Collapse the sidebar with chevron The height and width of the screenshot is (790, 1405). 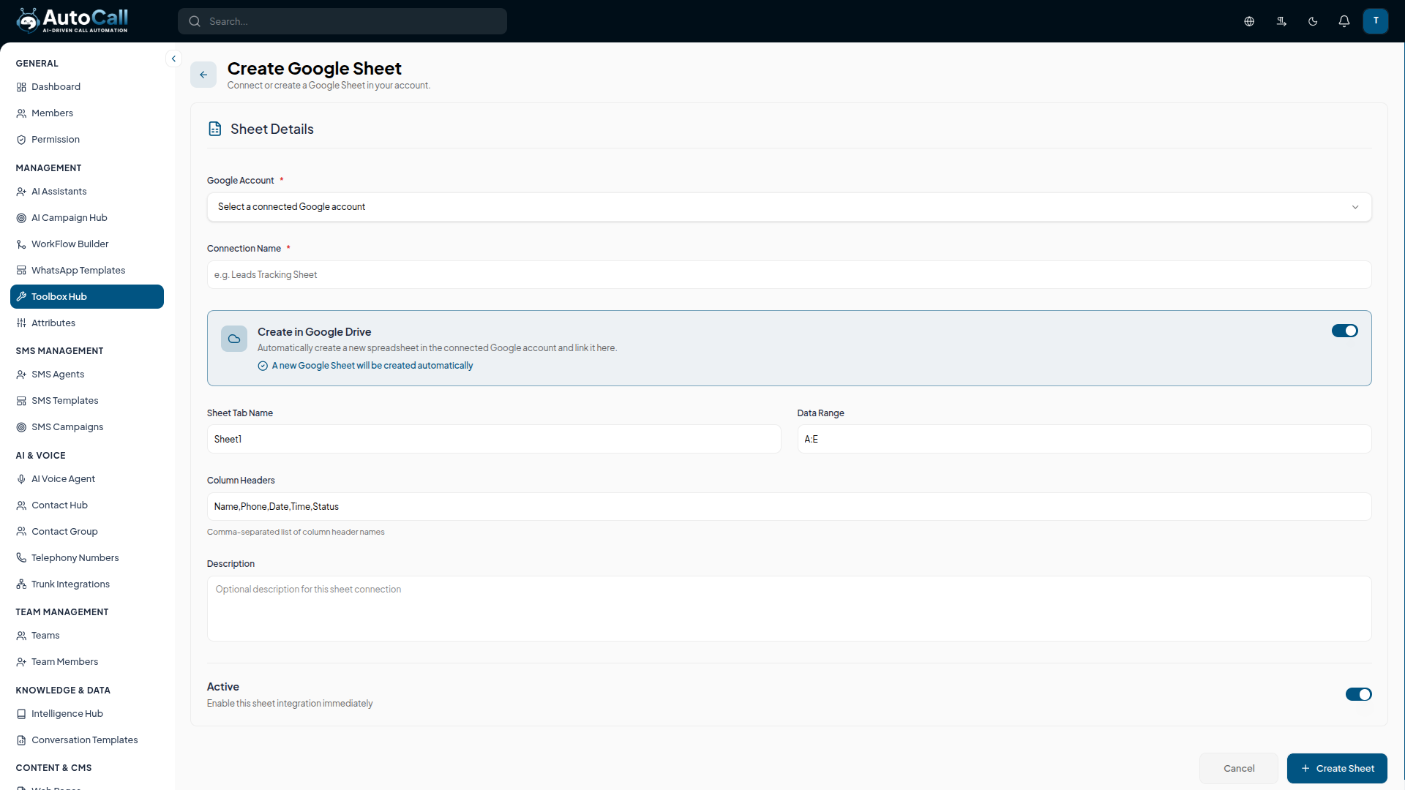click(173, 59)
